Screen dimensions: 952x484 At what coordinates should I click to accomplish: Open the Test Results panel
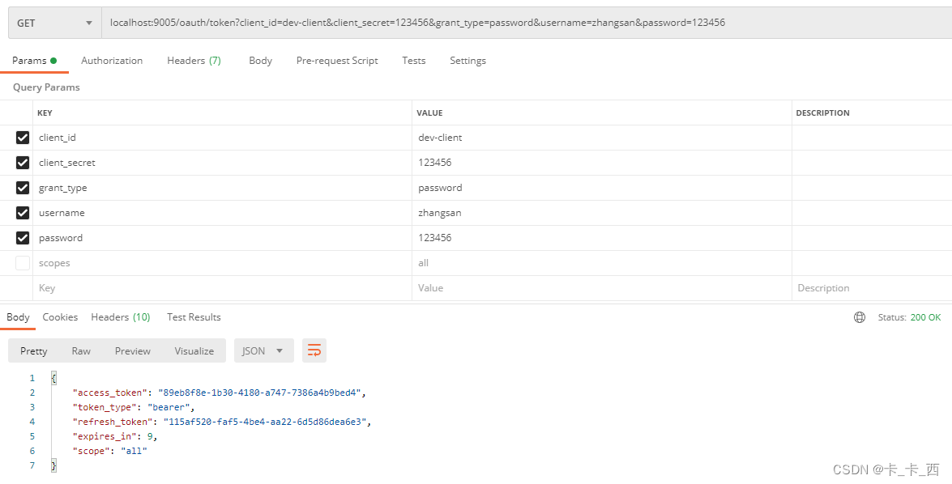click(x=194, y=316)
